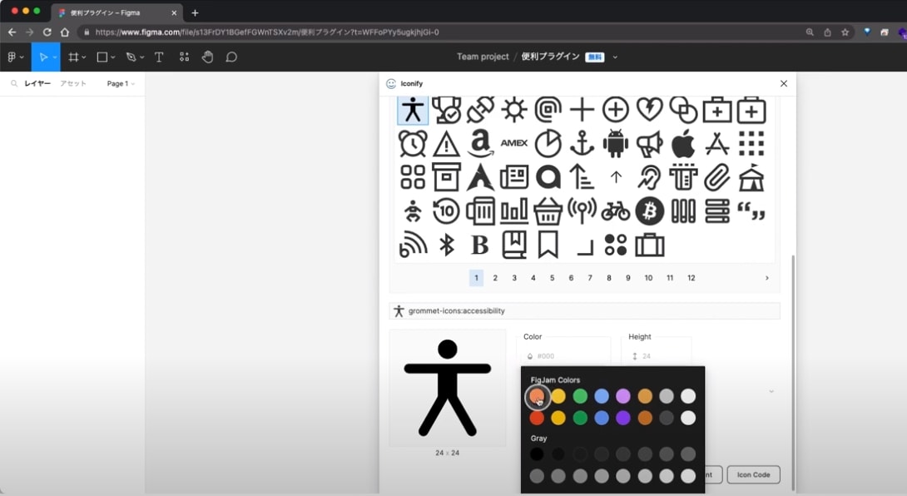The image size is (907, 496).
Task: Choose light green FigJam color swatch
Action: [580, 396]
